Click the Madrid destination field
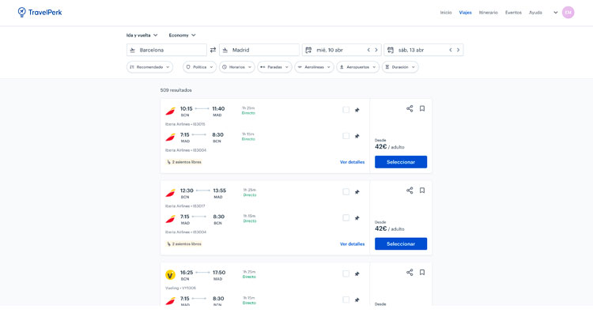The image size is (593, 328). point(259,50)
